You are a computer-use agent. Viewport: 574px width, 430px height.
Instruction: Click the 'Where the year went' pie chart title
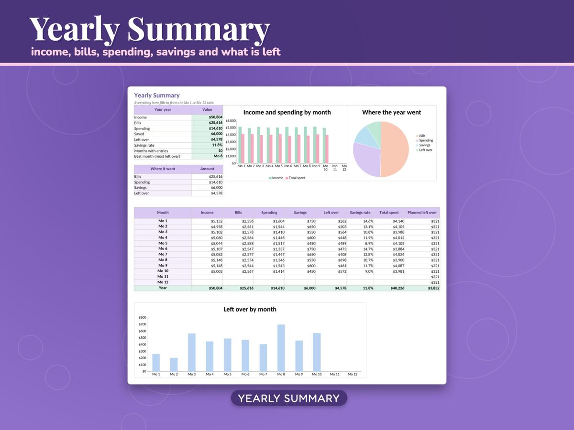(x=392, y=112)
